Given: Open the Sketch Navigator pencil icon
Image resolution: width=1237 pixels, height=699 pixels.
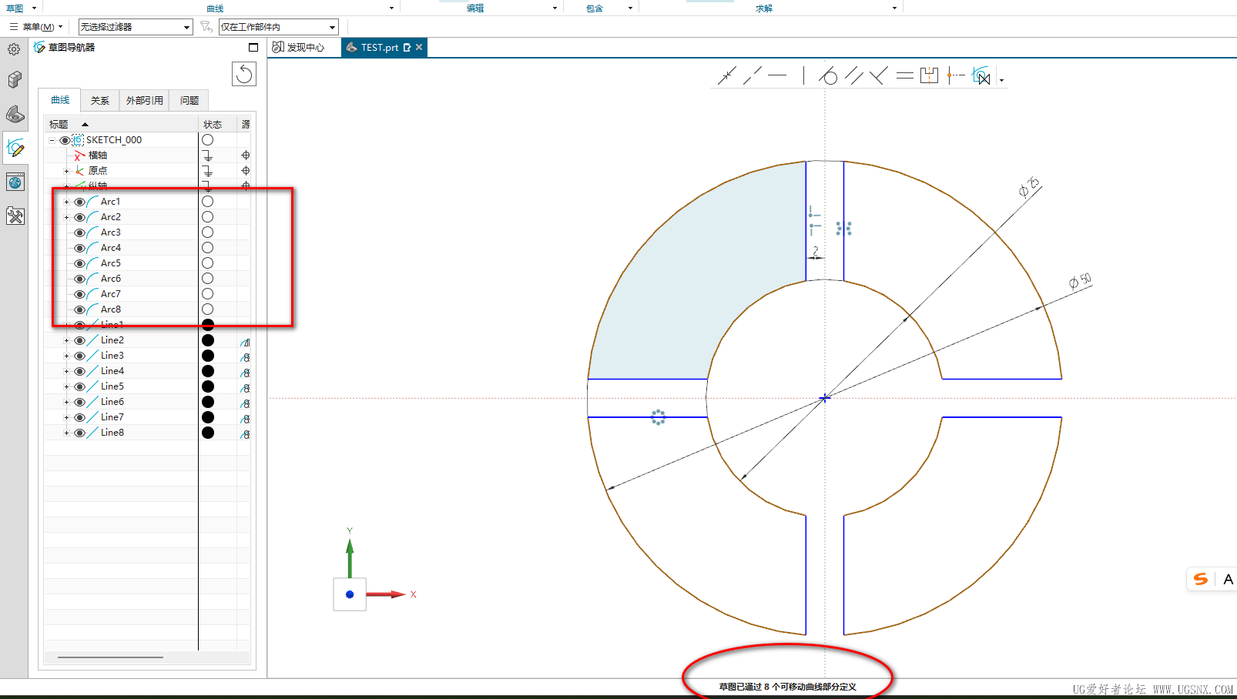Looking at the screenshot, I should tap(15, 148).
